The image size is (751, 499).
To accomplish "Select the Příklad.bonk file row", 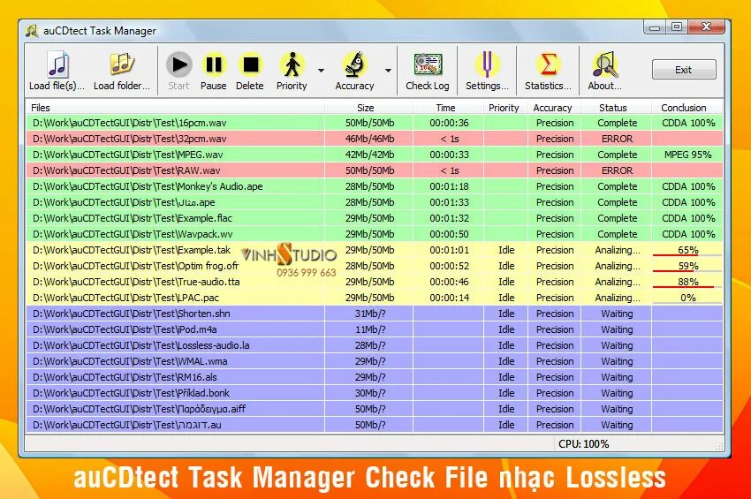I will coord(375,393).
